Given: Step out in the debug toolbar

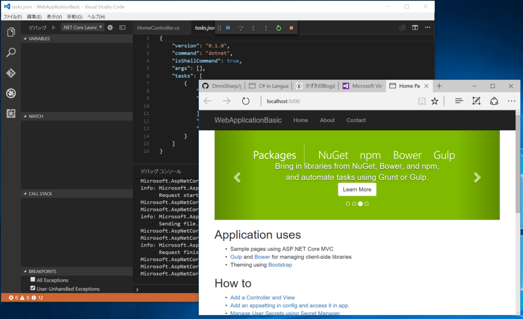Looking at the screenshot, I should 266,28.
